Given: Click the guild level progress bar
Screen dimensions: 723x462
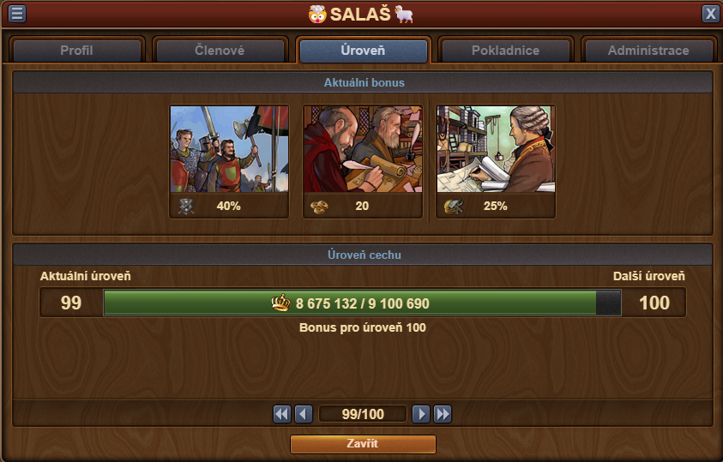Looking at the screenshot, I should pyautogui.click(x=363, y=303).
